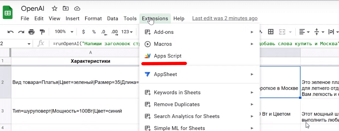Screen dimensions: 339x131
Task: Expand Keywords in Sheets submenu arrow
Action: click(x=252, y=92)
